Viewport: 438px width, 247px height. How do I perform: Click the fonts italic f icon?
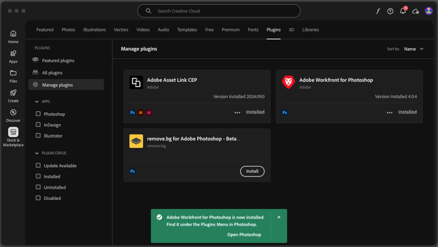378,11
